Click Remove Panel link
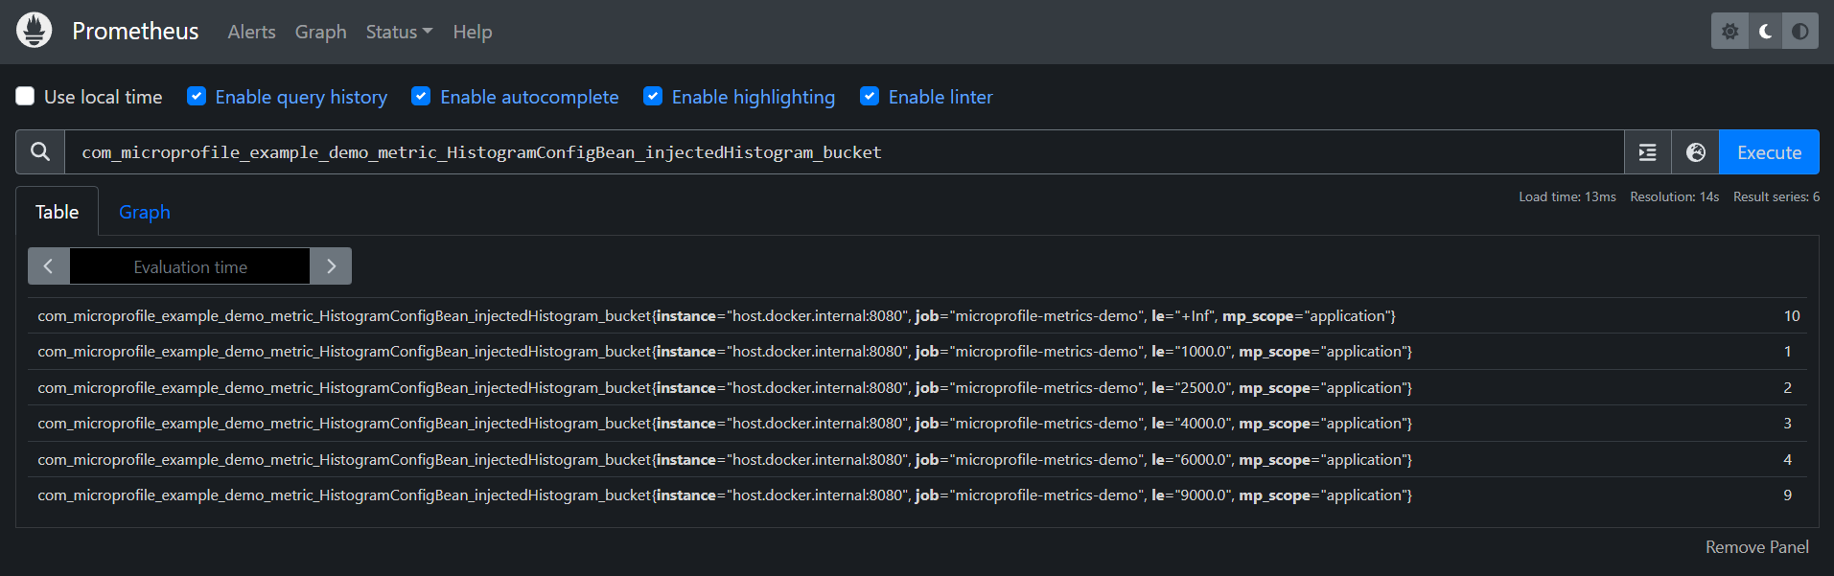The height and width of the screenshot is (576, 1834). [x=1756, y=547]
